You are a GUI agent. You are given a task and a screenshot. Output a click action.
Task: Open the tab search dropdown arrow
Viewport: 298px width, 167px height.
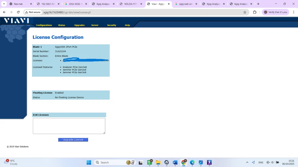4,4
